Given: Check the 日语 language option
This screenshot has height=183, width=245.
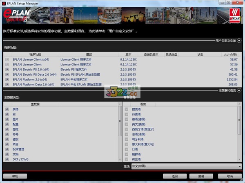Looking at the screenshot, I should pos(127,149).
